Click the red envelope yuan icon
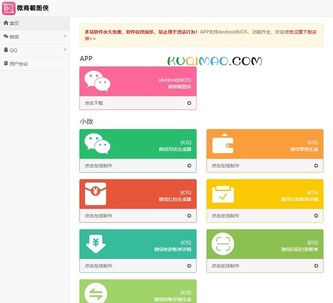This screenshot has height=303, width=333. coord(95,193)
